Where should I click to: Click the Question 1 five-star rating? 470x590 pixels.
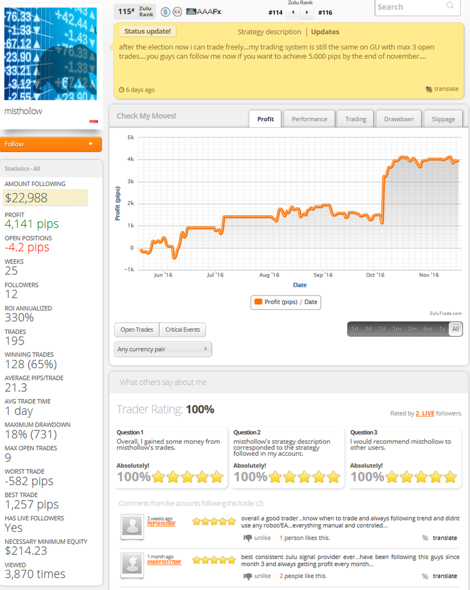188,477
